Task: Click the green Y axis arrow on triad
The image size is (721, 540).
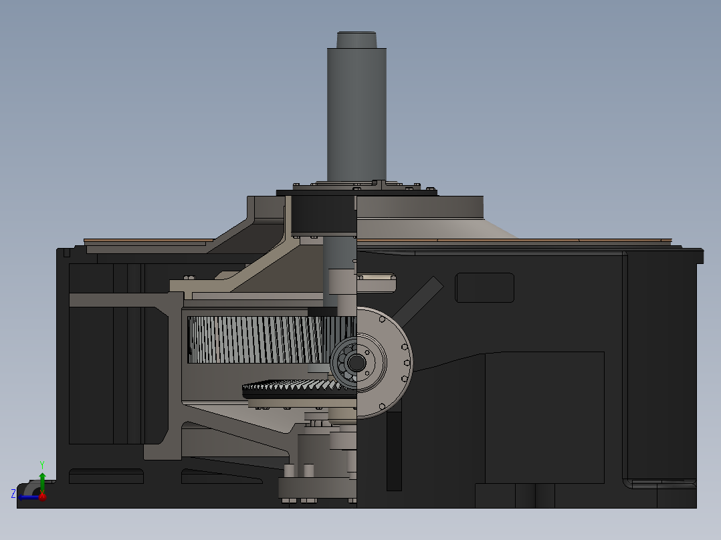Action: tap(42, 482)
